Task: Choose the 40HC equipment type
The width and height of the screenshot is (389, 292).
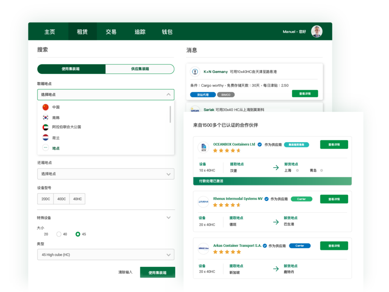Action: click(x=77, y=199)
